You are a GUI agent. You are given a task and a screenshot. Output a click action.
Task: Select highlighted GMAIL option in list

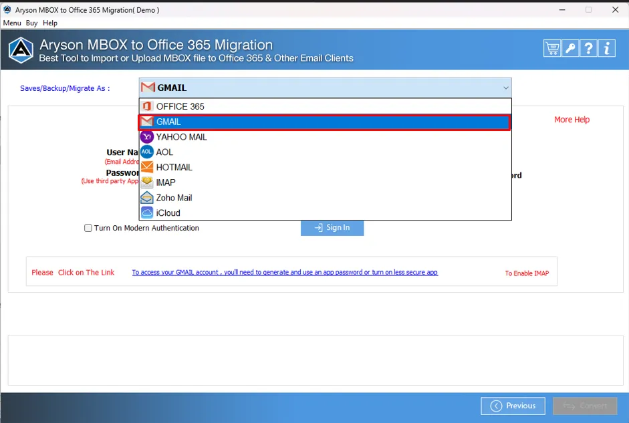pos(325,122)
